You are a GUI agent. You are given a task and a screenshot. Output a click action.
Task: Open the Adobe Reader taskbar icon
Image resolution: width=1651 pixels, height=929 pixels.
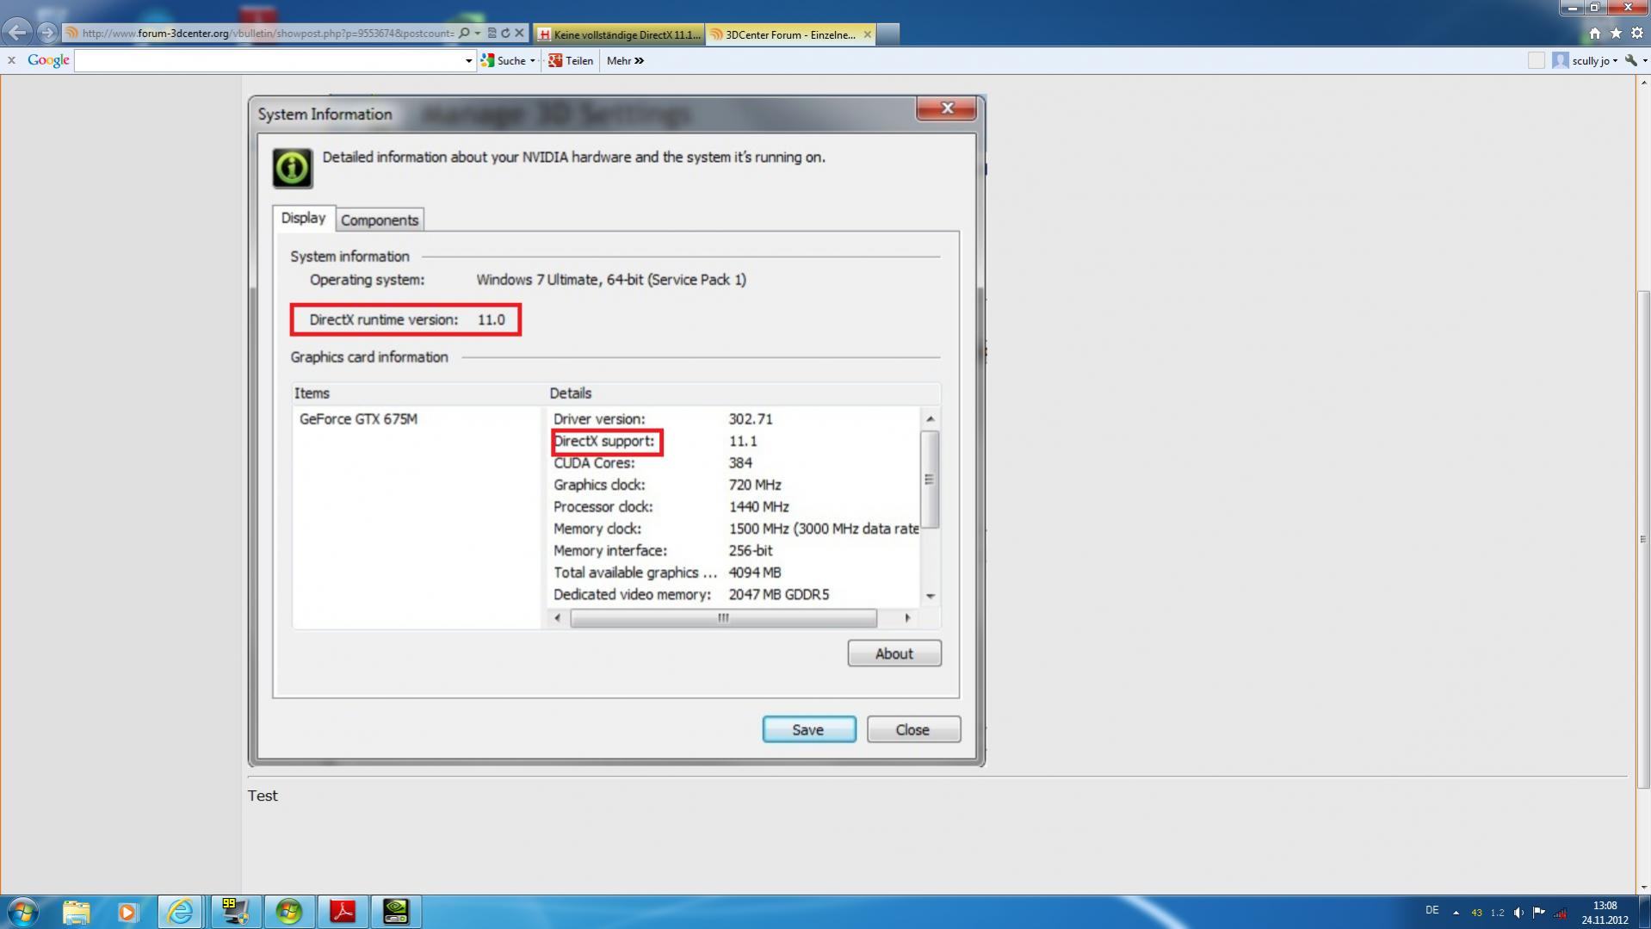pyautogui.click(x=343, y=912)
